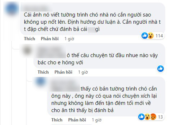Click the wow emoji on 114-reaction comment
Screen dimensions: 180x125
pyautogui.click(x=150, y=36)
